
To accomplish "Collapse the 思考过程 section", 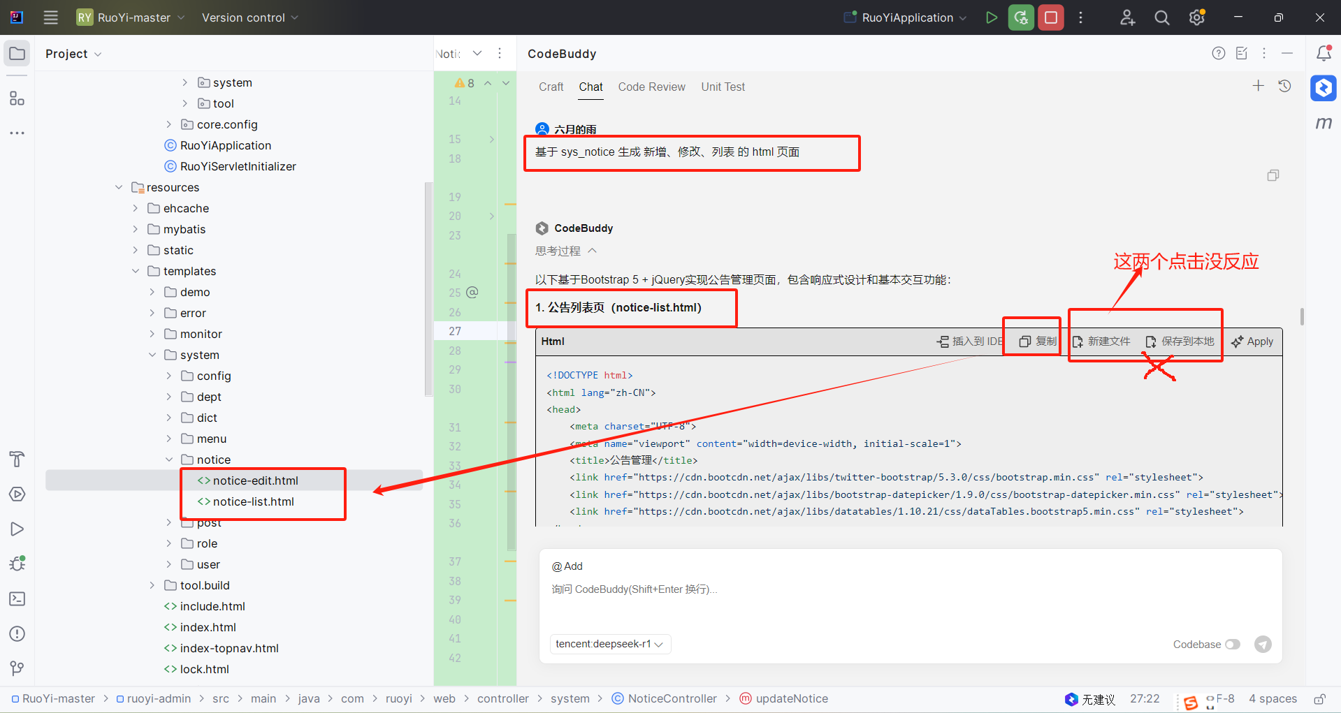I will pos(566,251).
